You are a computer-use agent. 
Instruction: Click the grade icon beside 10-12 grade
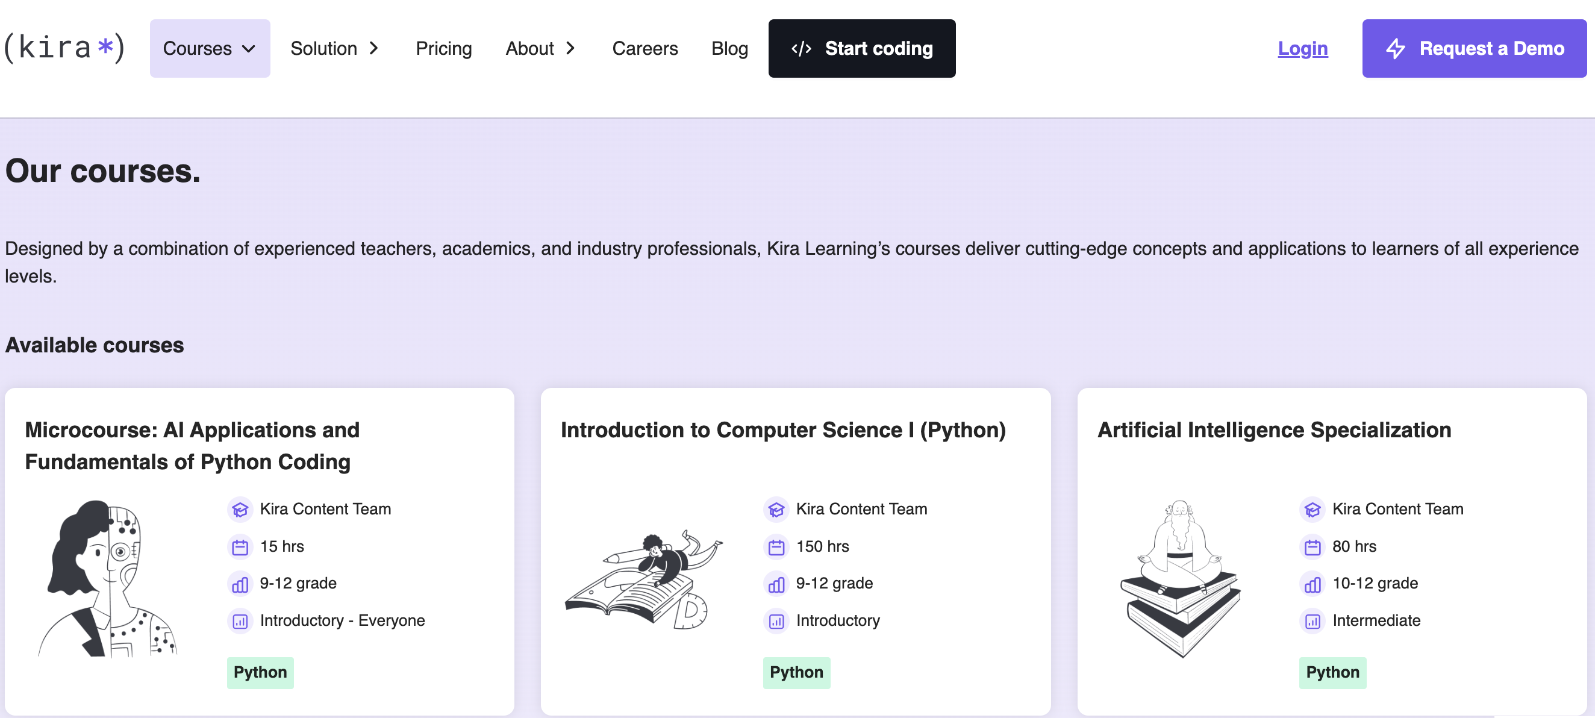point(1311,584)
